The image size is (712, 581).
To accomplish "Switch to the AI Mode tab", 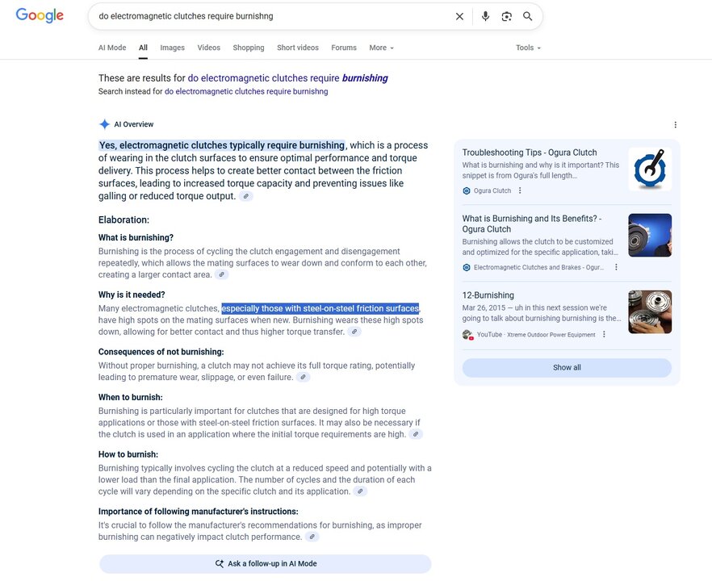I will tap(112, 48).
